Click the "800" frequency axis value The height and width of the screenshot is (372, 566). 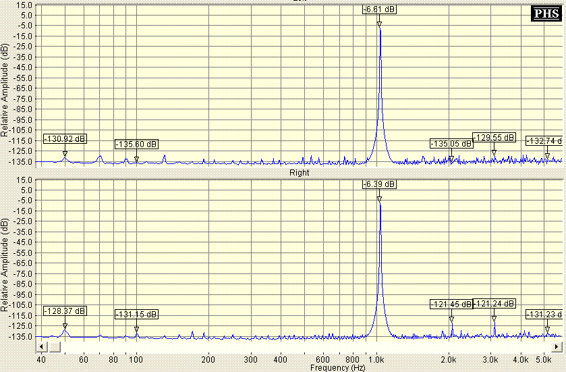point(353,360)
